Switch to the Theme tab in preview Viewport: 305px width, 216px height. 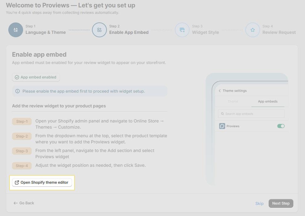coord(233,101)
